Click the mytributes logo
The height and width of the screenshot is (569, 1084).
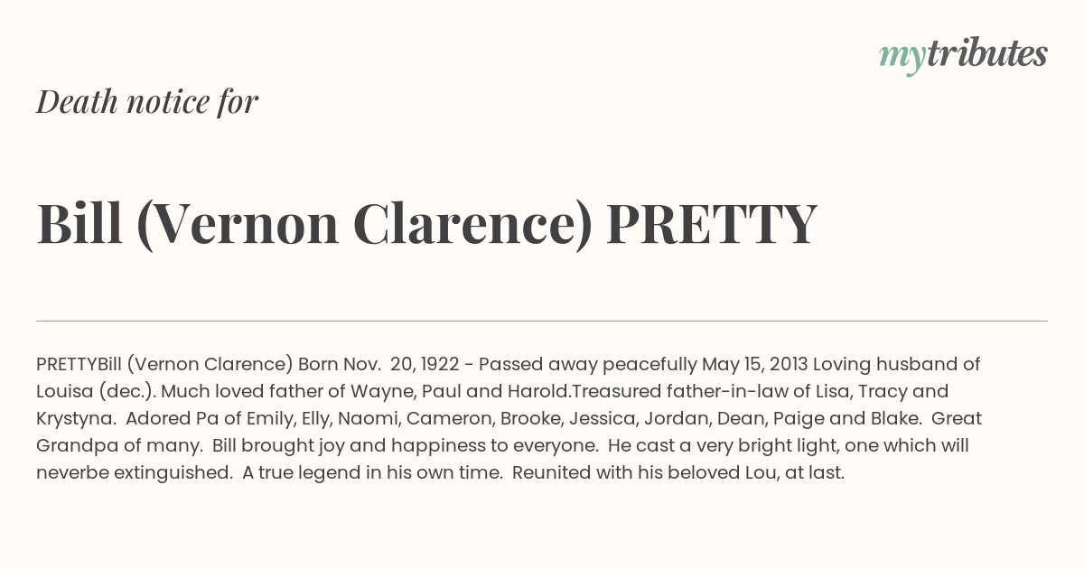[963, 56]
